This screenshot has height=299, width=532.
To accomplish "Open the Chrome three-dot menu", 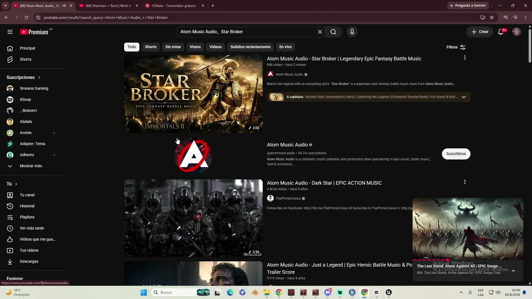I will tap(525, 17).
